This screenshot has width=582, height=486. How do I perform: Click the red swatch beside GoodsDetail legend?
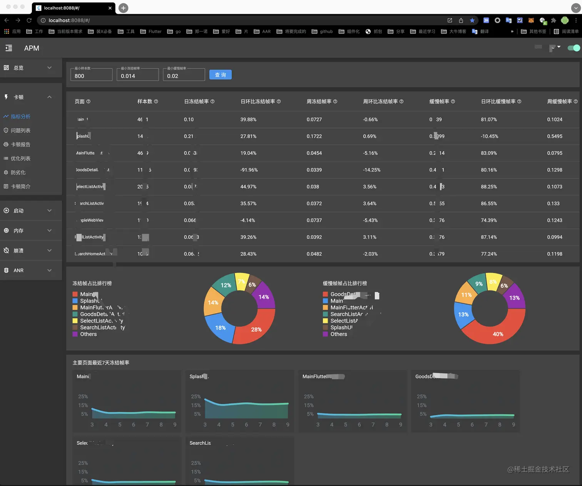click(x=325, y=294)
